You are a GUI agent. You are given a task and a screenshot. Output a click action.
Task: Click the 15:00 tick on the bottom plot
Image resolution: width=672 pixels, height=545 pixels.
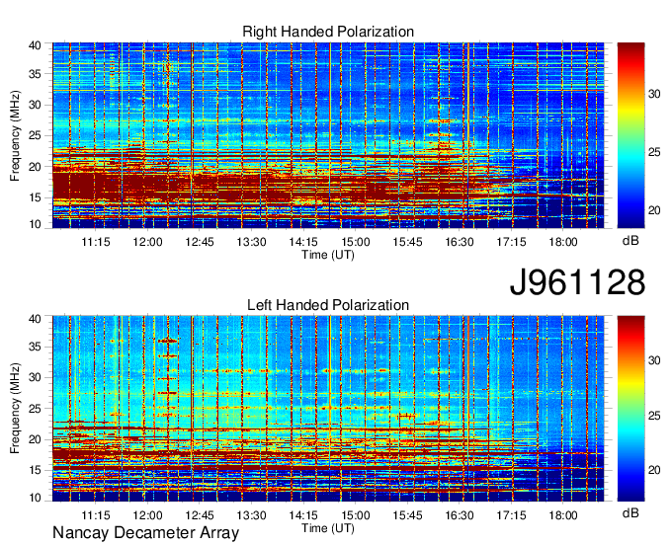[356, 515]
